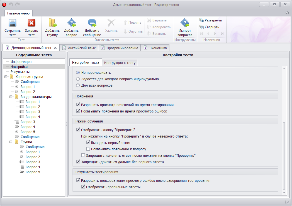292x206 pixels.
Task: Click the splitter grip between the panels
Action: 67,124
